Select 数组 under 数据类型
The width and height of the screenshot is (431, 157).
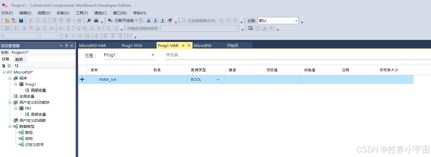(29, 132)
